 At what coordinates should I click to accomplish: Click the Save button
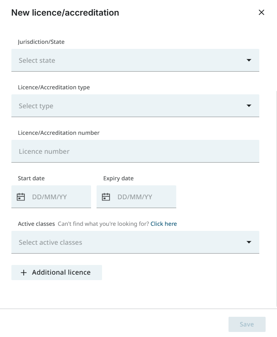[247, 324]
